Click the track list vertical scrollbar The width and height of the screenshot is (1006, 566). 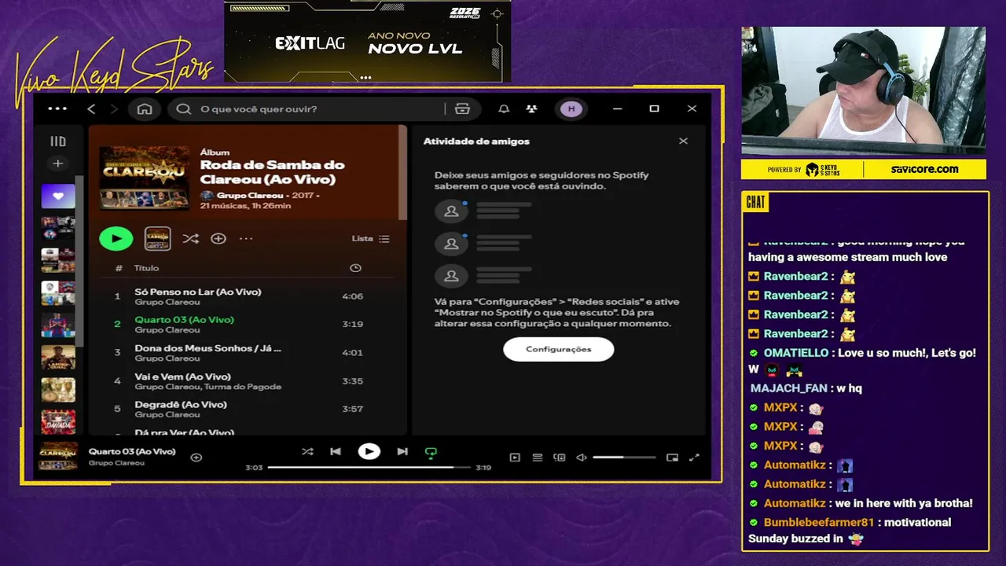tap(403, 172)
